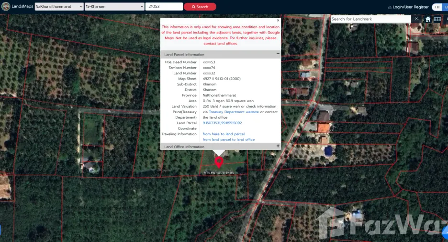
Task: Open the NaKhonsithammarat province dropdown
Action: [x=59, y=7]
